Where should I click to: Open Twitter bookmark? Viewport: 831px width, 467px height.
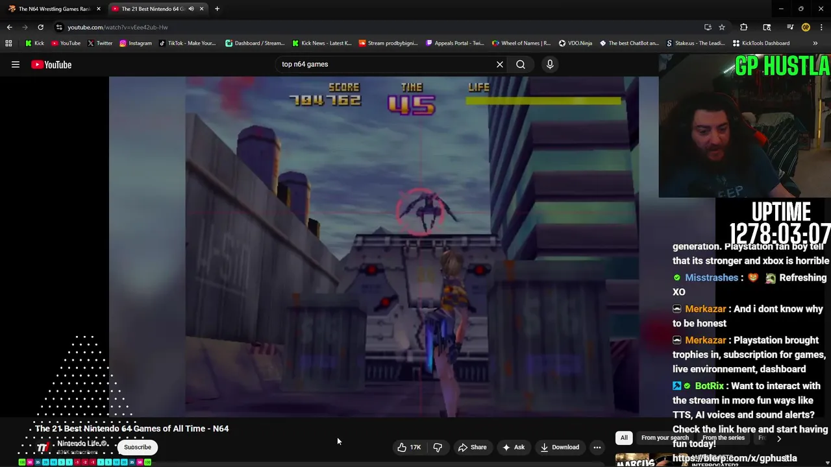coord(99,43)
